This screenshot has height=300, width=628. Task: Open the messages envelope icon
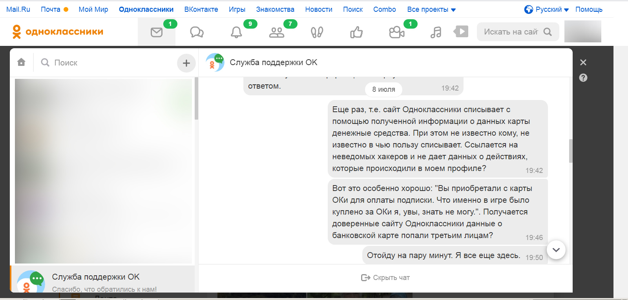[x=157, y=32]
